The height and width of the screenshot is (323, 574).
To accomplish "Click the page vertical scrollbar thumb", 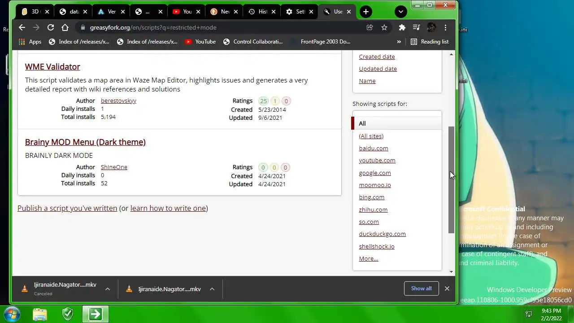I will tap(451, 179).
